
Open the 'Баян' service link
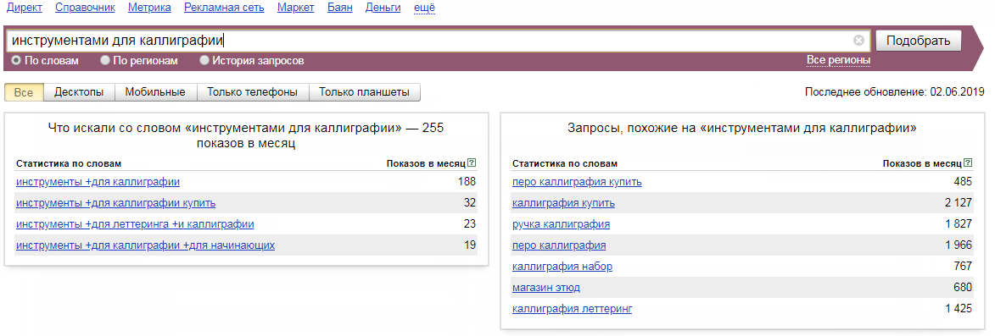340,8
